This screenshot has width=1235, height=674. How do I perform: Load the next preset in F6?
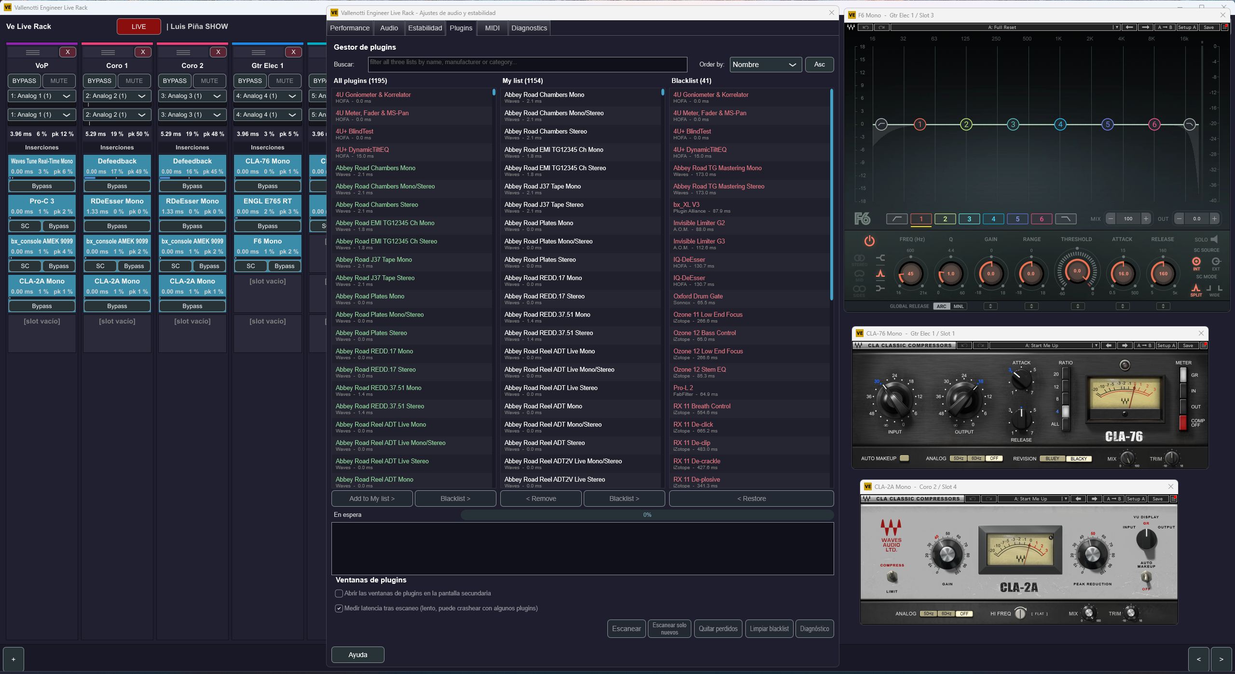(x=1146, y=27)
